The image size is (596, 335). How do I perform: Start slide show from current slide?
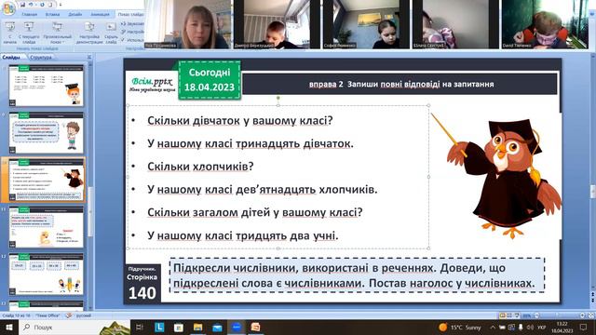coord(29,33)
